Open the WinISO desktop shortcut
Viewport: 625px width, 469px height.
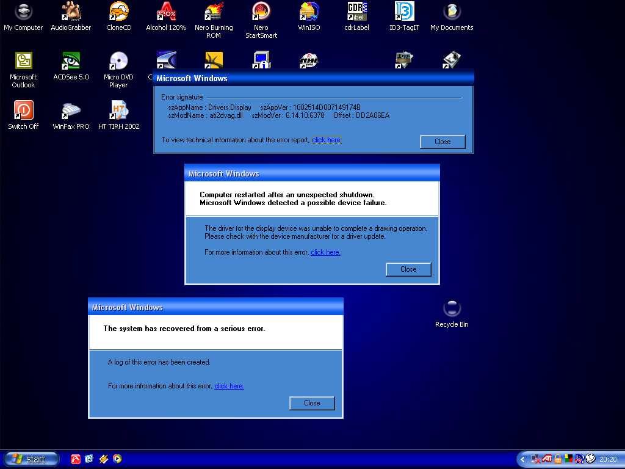point(309,12)
